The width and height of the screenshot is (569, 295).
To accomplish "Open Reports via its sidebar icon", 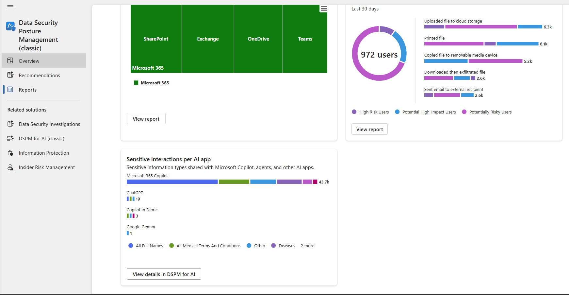I will point(10,90).
